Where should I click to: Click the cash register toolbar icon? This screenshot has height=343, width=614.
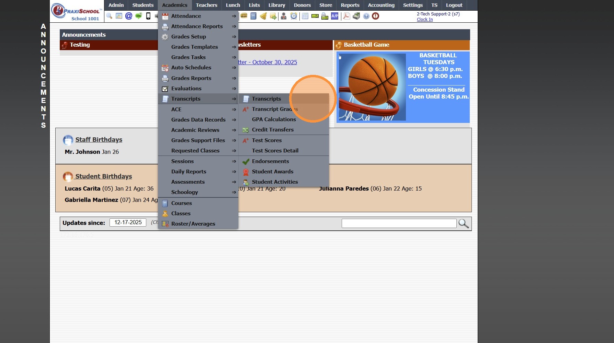(356, 16)
